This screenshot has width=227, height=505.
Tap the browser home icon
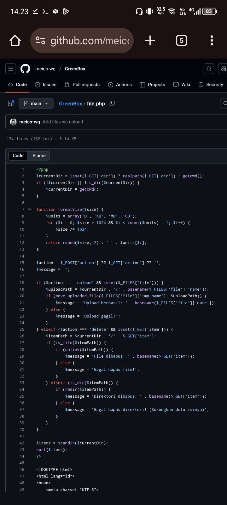15,41
